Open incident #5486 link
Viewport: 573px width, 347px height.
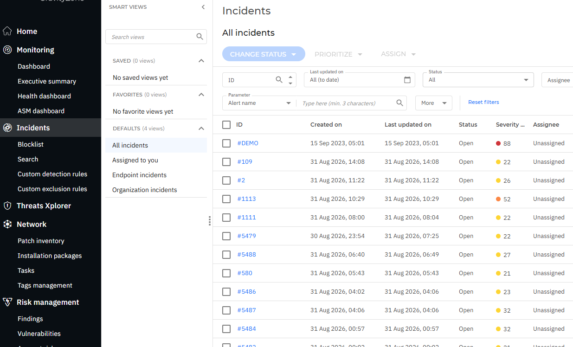[246, 292]
